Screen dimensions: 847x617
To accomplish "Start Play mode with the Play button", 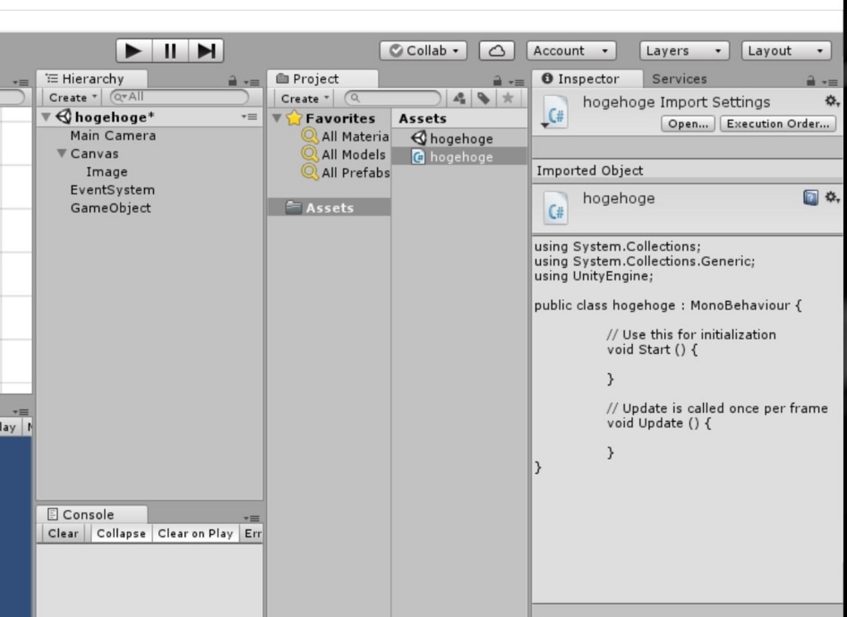I will click(x=134, y=50).
